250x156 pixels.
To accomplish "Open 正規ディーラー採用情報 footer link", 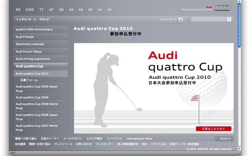I will [184, 144].
